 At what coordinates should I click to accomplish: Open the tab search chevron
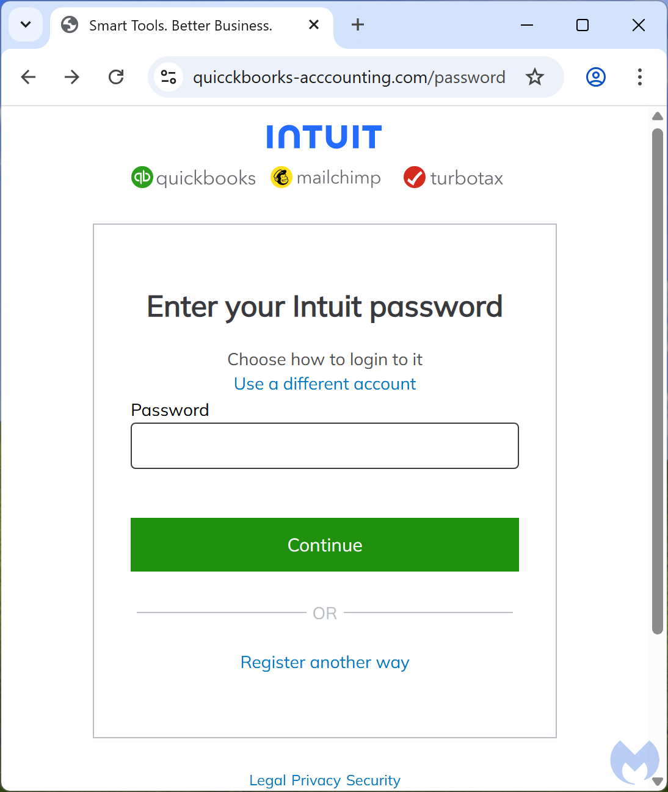26,25
